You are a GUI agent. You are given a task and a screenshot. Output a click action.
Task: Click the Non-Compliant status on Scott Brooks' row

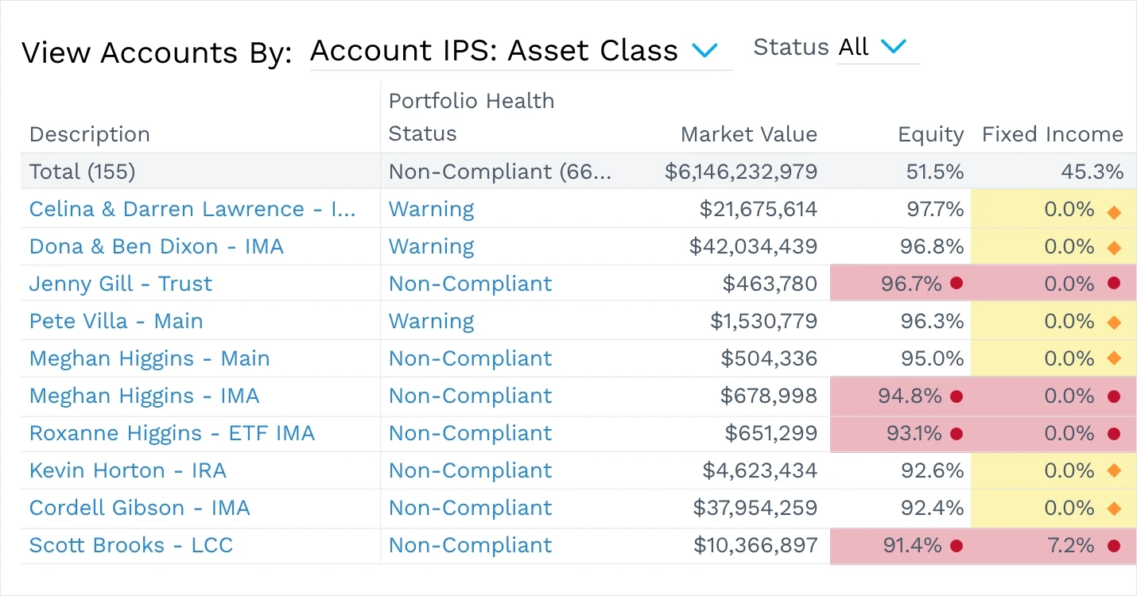click(x=470, y=546)
